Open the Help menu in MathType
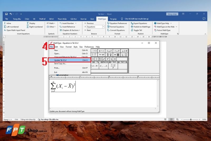The image size is (211, 141). (x=98, y=47)
